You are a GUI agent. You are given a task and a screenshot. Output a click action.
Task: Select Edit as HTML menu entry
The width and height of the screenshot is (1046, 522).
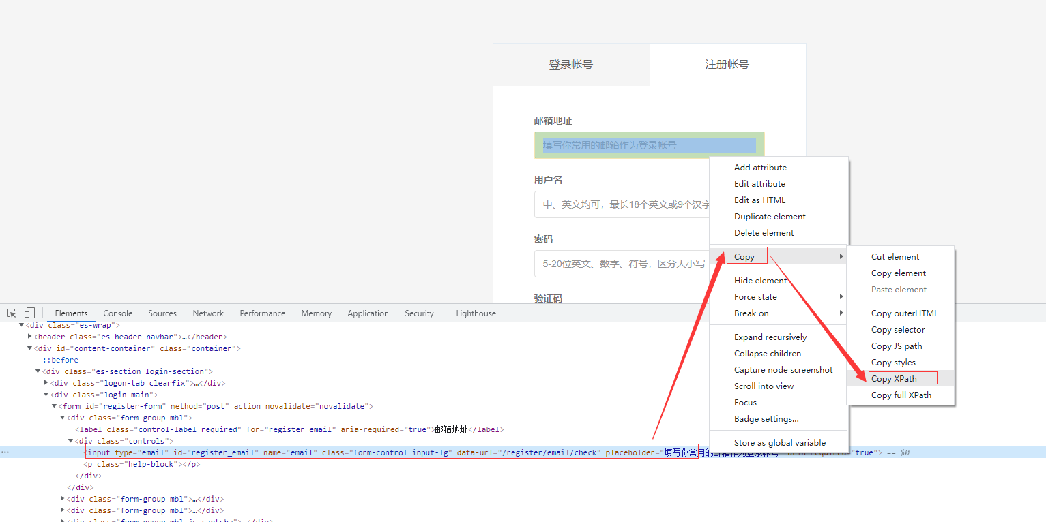[x=779, y=200]
